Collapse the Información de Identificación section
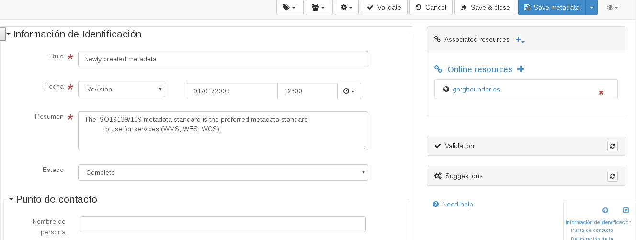This screenshot has height=240, width=636. pos(8,34)
